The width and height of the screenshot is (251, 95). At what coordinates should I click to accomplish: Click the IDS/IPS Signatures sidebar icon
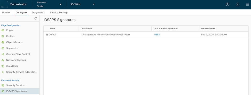(x=3, y=91)
